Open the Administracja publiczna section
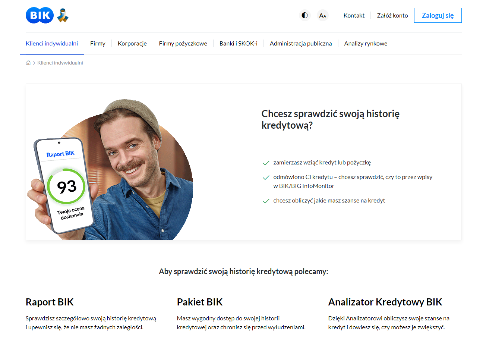The height and width of the screenshot is (339, 486). (x=301, y=43)
